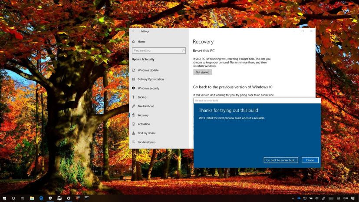Click Get started under Reset this PC
Viewport: 359px width, 202px height.
(202, 72)
